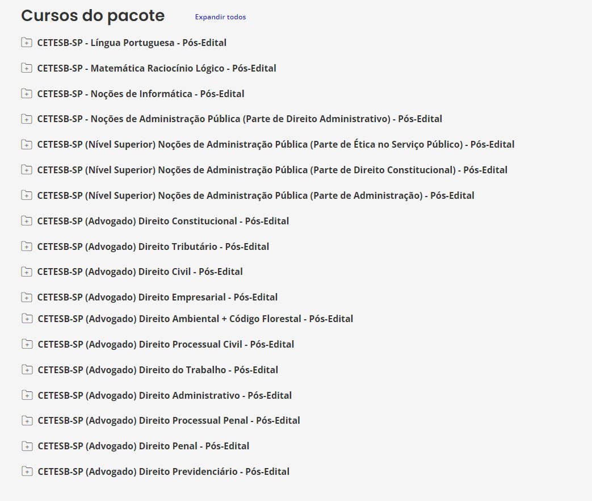This screenshot has height=501, width=592.
Task: Select the Direito do Trabalho course
Action: (158, 370)
